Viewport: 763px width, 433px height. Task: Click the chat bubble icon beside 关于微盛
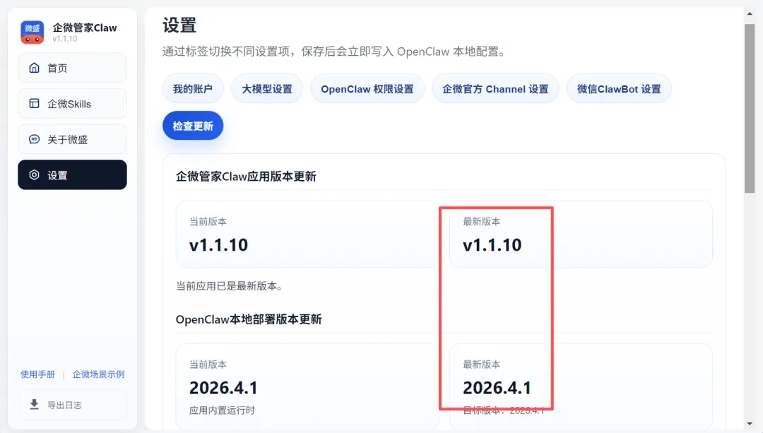(x=34, y=139)
